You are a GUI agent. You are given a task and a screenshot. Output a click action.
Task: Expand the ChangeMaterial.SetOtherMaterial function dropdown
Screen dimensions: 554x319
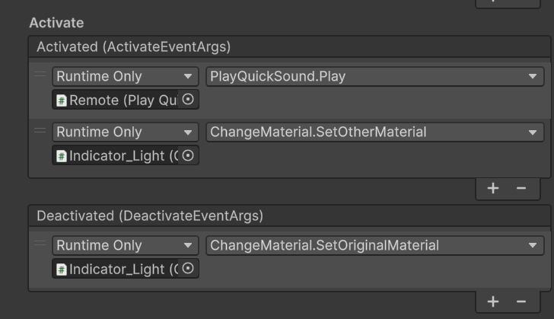[x=374, y=132]
